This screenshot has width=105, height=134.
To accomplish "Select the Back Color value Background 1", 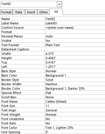I will tap(75, 75).
